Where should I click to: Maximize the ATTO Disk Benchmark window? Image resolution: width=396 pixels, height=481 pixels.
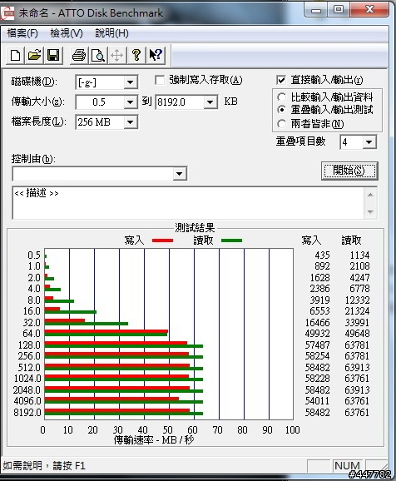tap(339, 10)
